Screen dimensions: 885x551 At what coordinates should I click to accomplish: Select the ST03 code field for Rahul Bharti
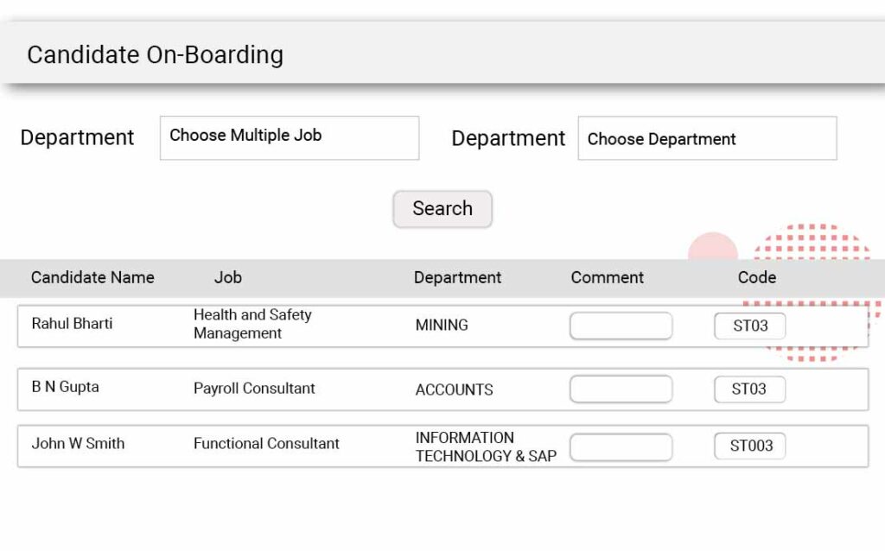(x=748, y=326)
